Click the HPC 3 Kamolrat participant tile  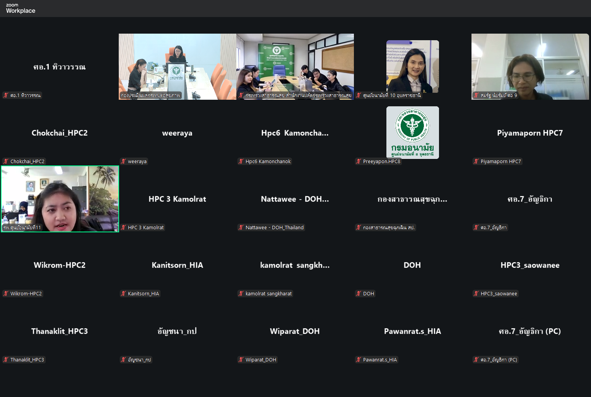[177, 199]
